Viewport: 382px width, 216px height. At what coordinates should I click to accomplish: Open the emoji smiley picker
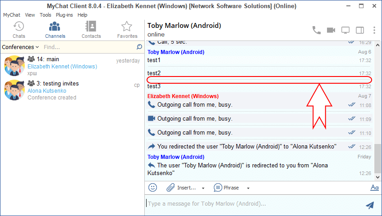coord(153,188)
